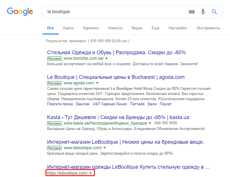Switch to the 'Карты' tab

click(68, 28)
